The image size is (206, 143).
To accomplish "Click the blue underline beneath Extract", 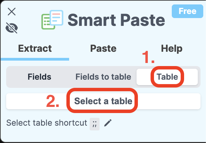I will tap(35, 59).
